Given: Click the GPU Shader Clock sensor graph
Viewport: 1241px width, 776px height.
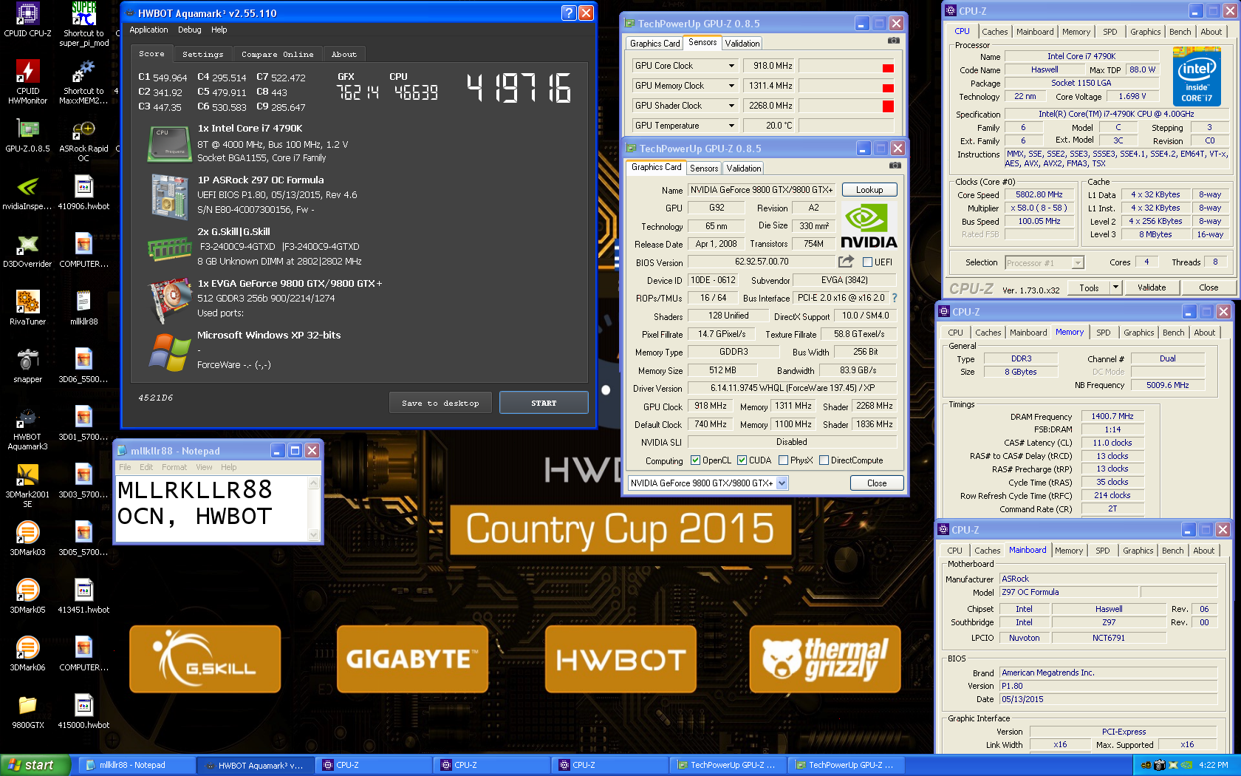Looking at the screenshot, I should [847, 106].
